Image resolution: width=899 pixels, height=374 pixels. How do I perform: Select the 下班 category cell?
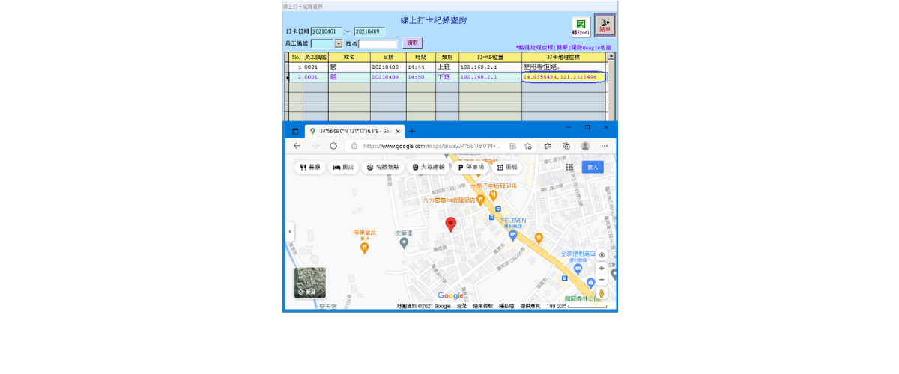(447, 76)
